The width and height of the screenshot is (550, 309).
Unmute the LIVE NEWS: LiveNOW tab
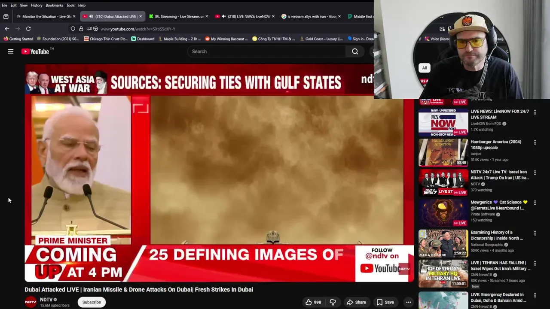223,16
